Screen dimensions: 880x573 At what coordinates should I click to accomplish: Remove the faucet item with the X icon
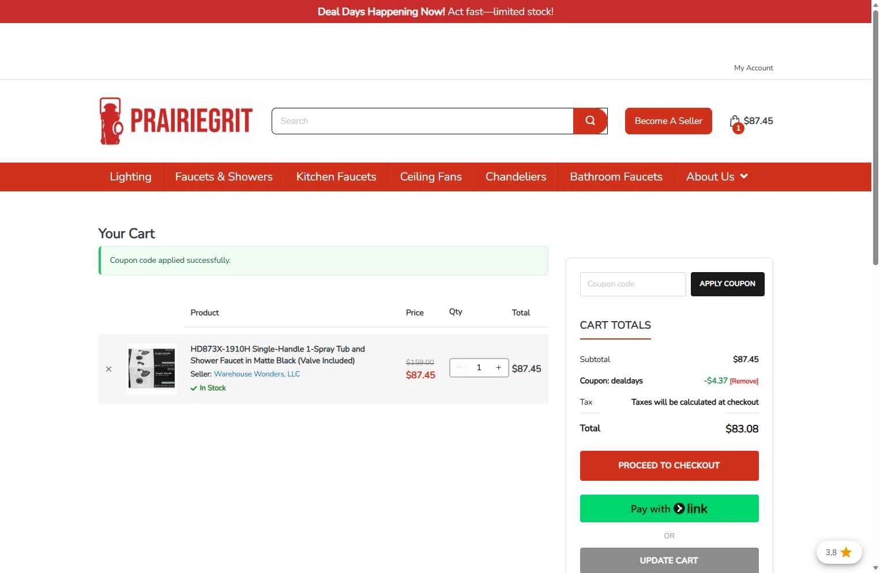point(108,369)
